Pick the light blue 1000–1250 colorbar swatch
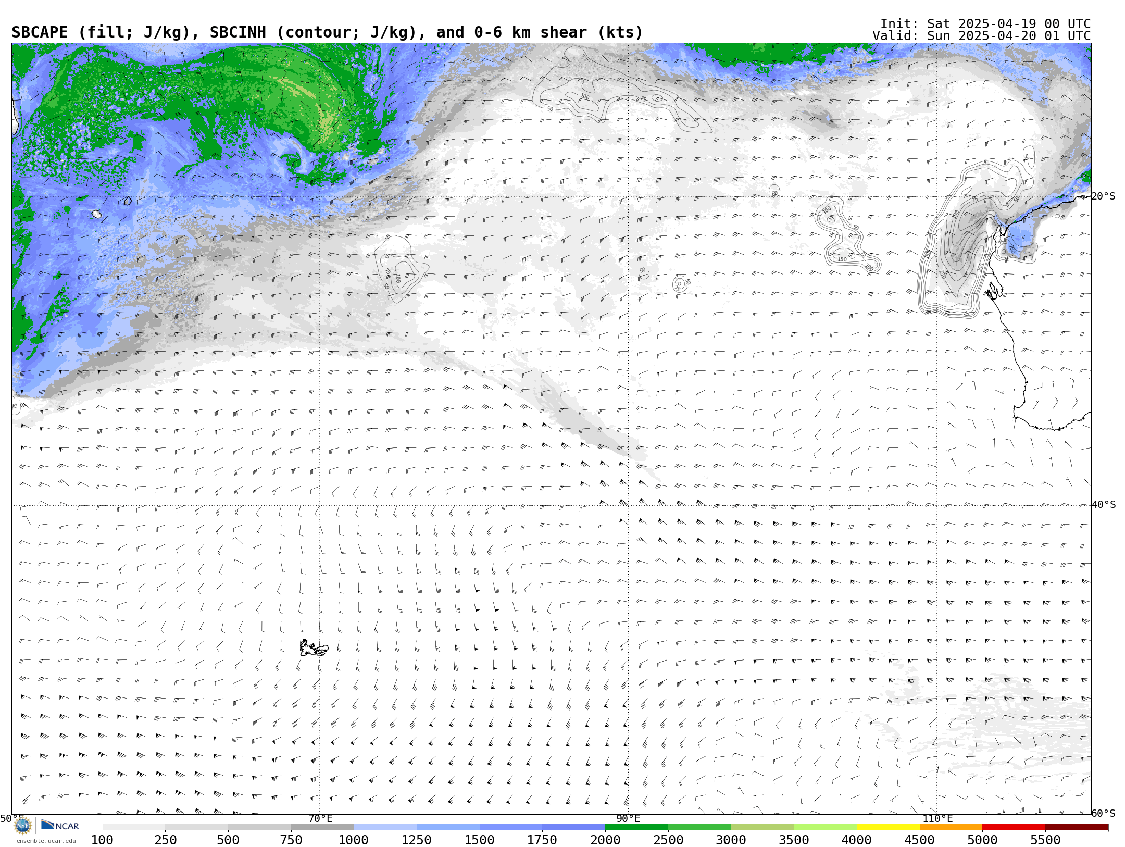 pyautogui.click(x=385, y=827)
